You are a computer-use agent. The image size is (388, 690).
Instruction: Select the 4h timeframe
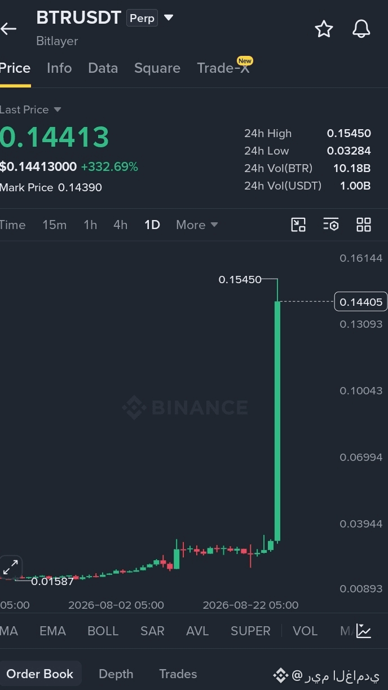(120, 225)
